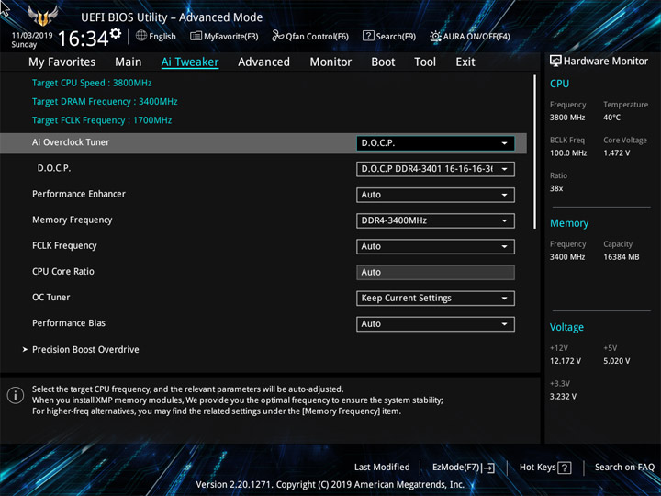The height and width of the screenshot is (496, 661).
Task: Open the English language selector
Action: pyautogui.click(x=155, y=36)
